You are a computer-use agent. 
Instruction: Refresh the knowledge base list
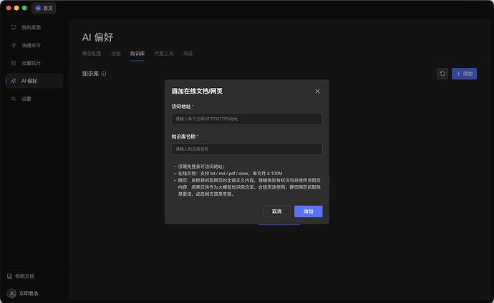[x=442, y=74]
